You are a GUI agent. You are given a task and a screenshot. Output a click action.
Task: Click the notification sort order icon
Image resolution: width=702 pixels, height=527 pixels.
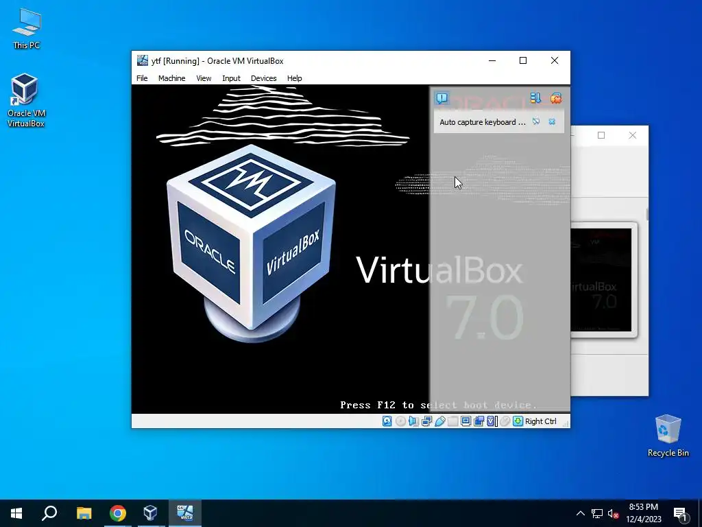535,98
